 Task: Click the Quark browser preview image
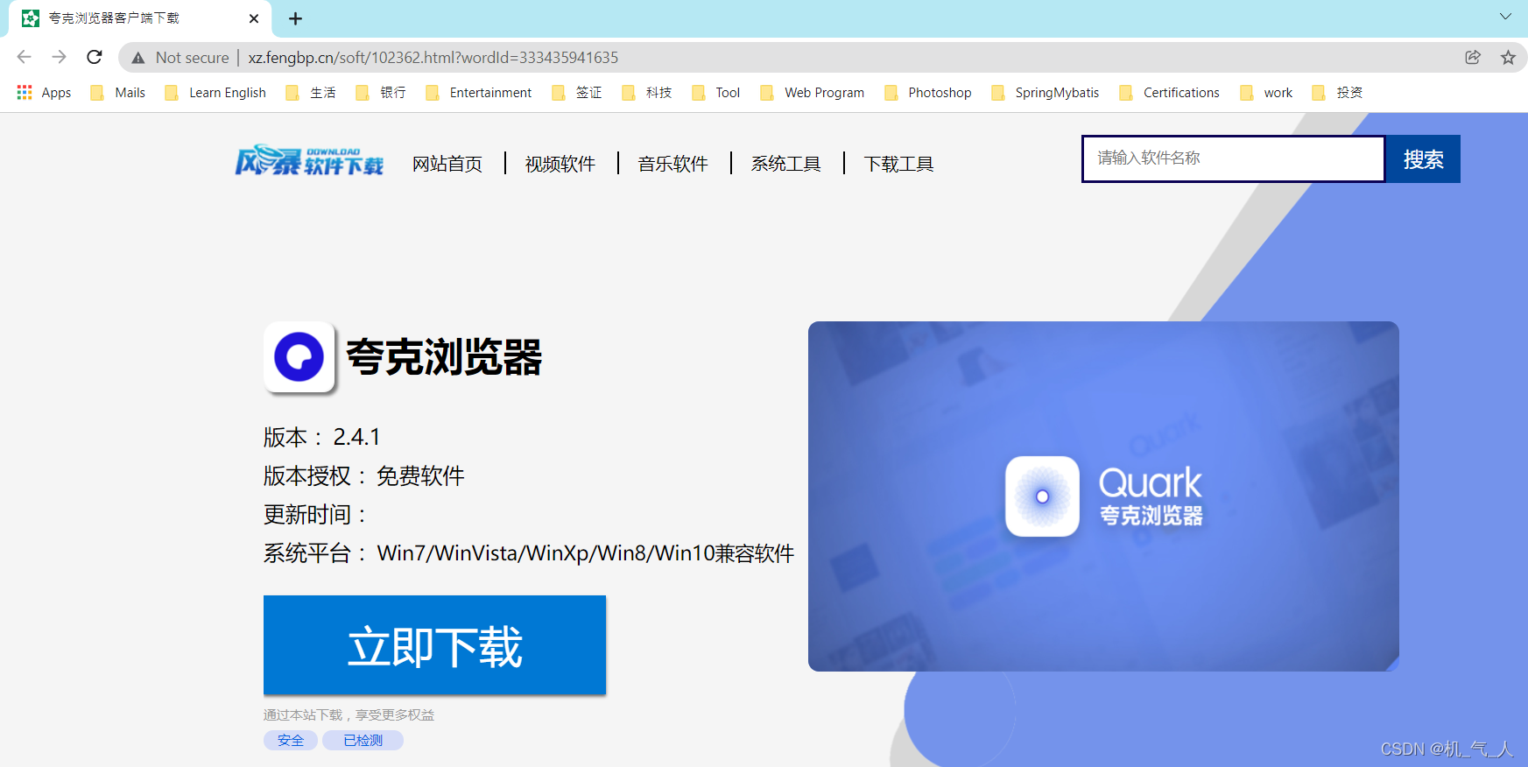pyautogui.click(x=1103, y=496)
